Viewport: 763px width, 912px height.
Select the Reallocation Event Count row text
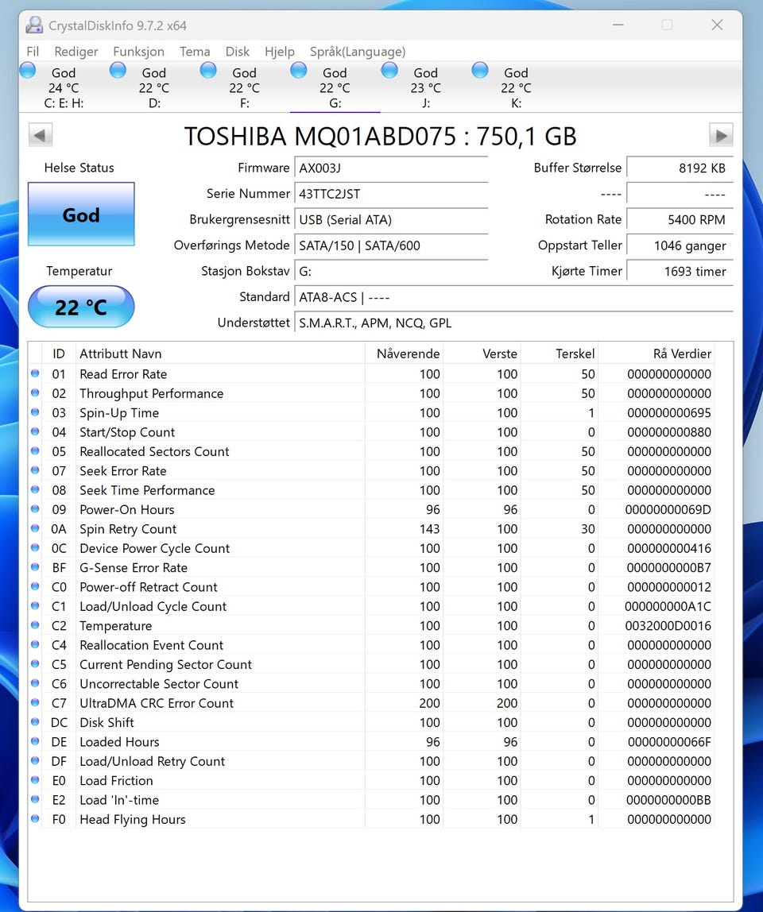pyautogui.click(x=151, y=645)
